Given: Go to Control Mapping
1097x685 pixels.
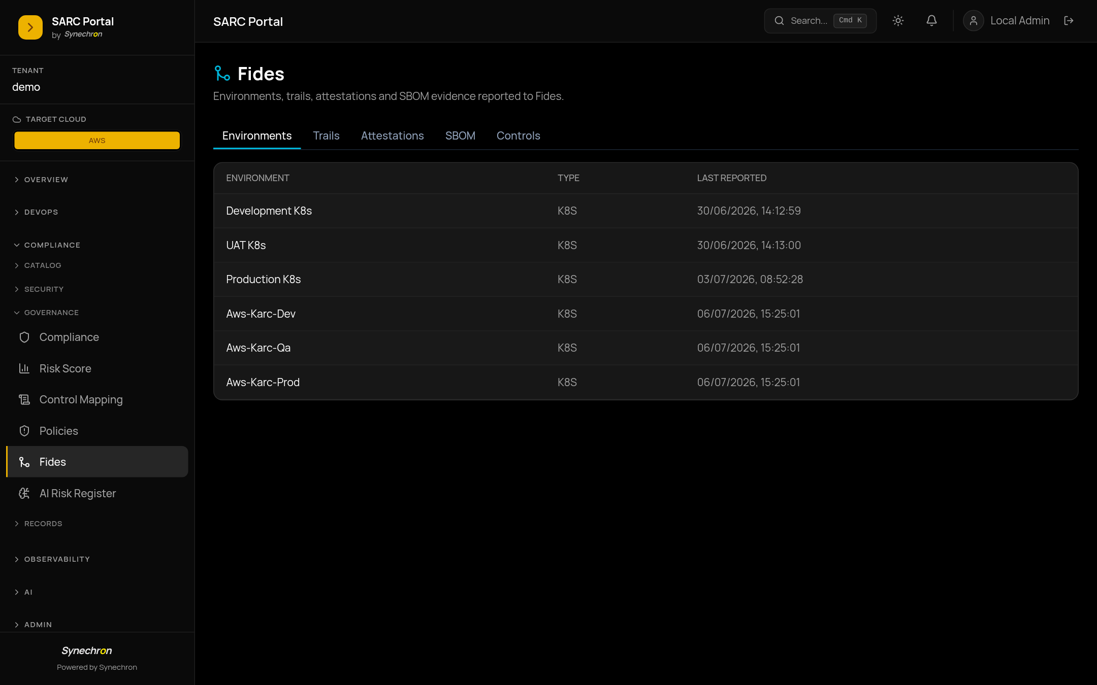Looking at the screenshot, I should click(97, 400).
